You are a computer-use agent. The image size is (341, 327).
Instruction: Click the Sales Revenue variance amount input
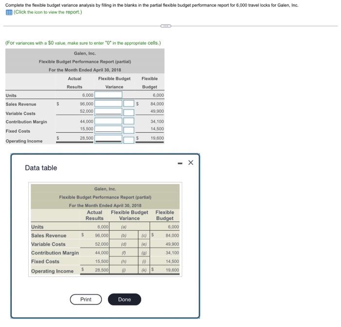[x=108, y=104]
